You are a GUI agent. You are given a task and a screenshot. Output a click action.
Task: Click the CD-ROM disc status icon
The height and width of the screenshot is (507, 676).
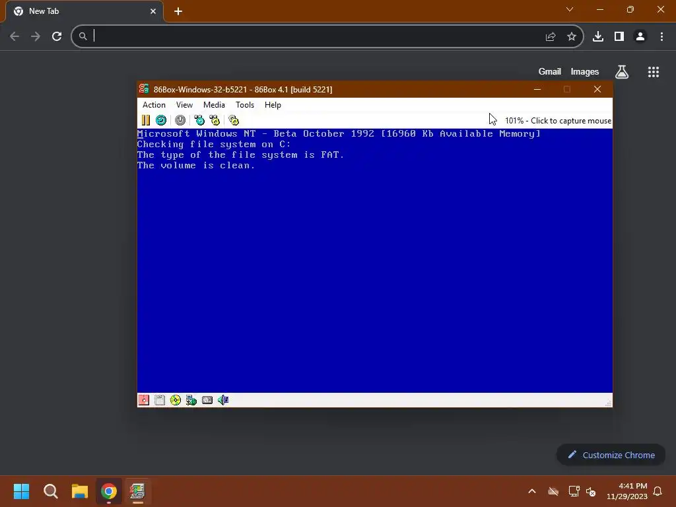(176, 400)
